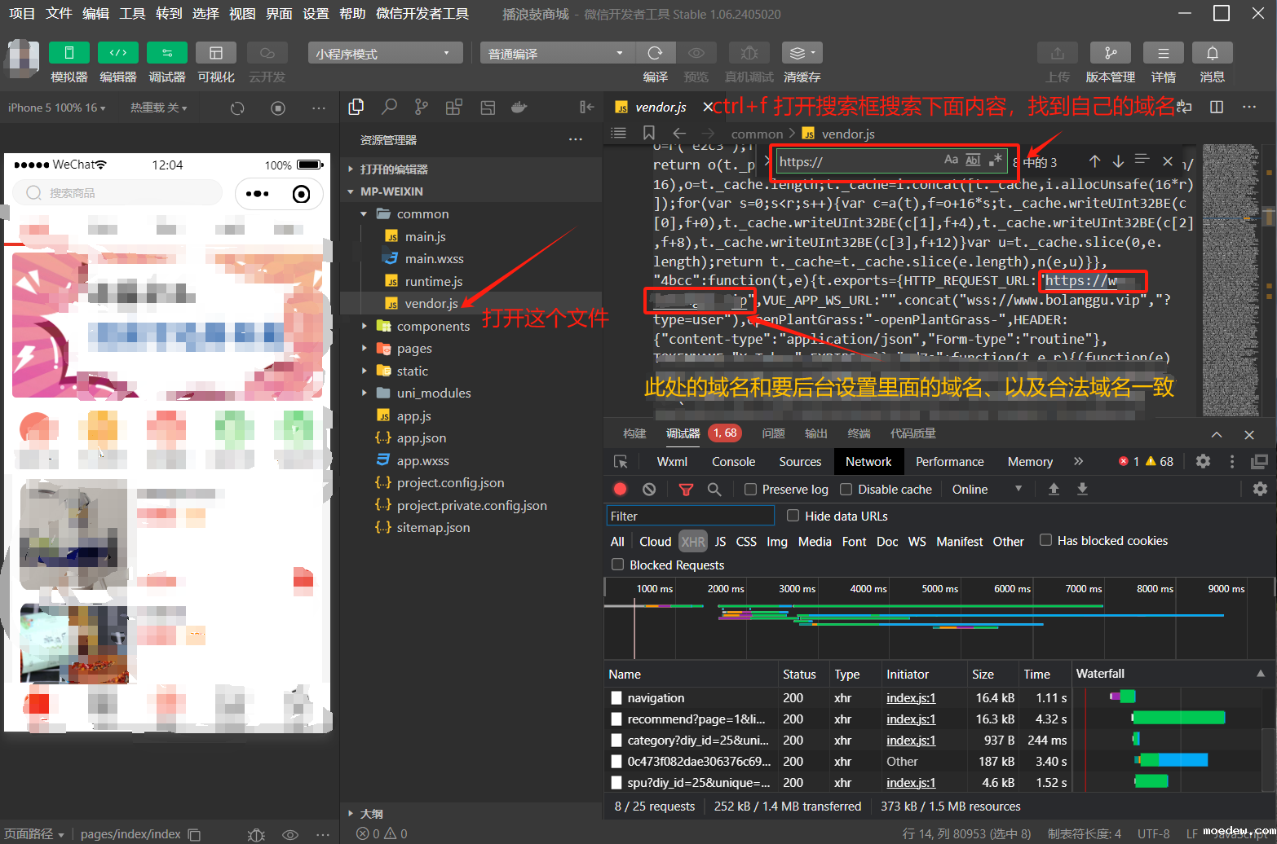Click the clear cache layers icon
The image size is (1277, 844).
coord(802,53)
